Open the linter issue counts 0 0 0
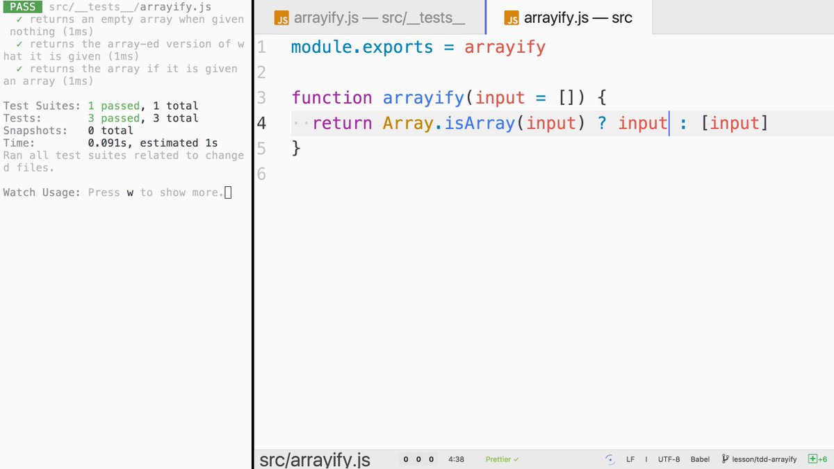 click(418, 459)
